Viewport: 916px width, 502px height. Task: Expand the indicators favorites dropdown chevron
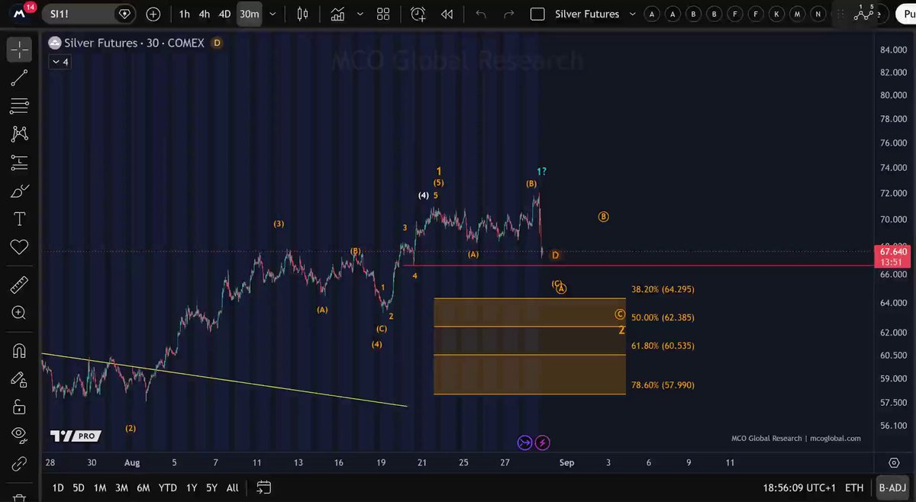coord(359,14)
